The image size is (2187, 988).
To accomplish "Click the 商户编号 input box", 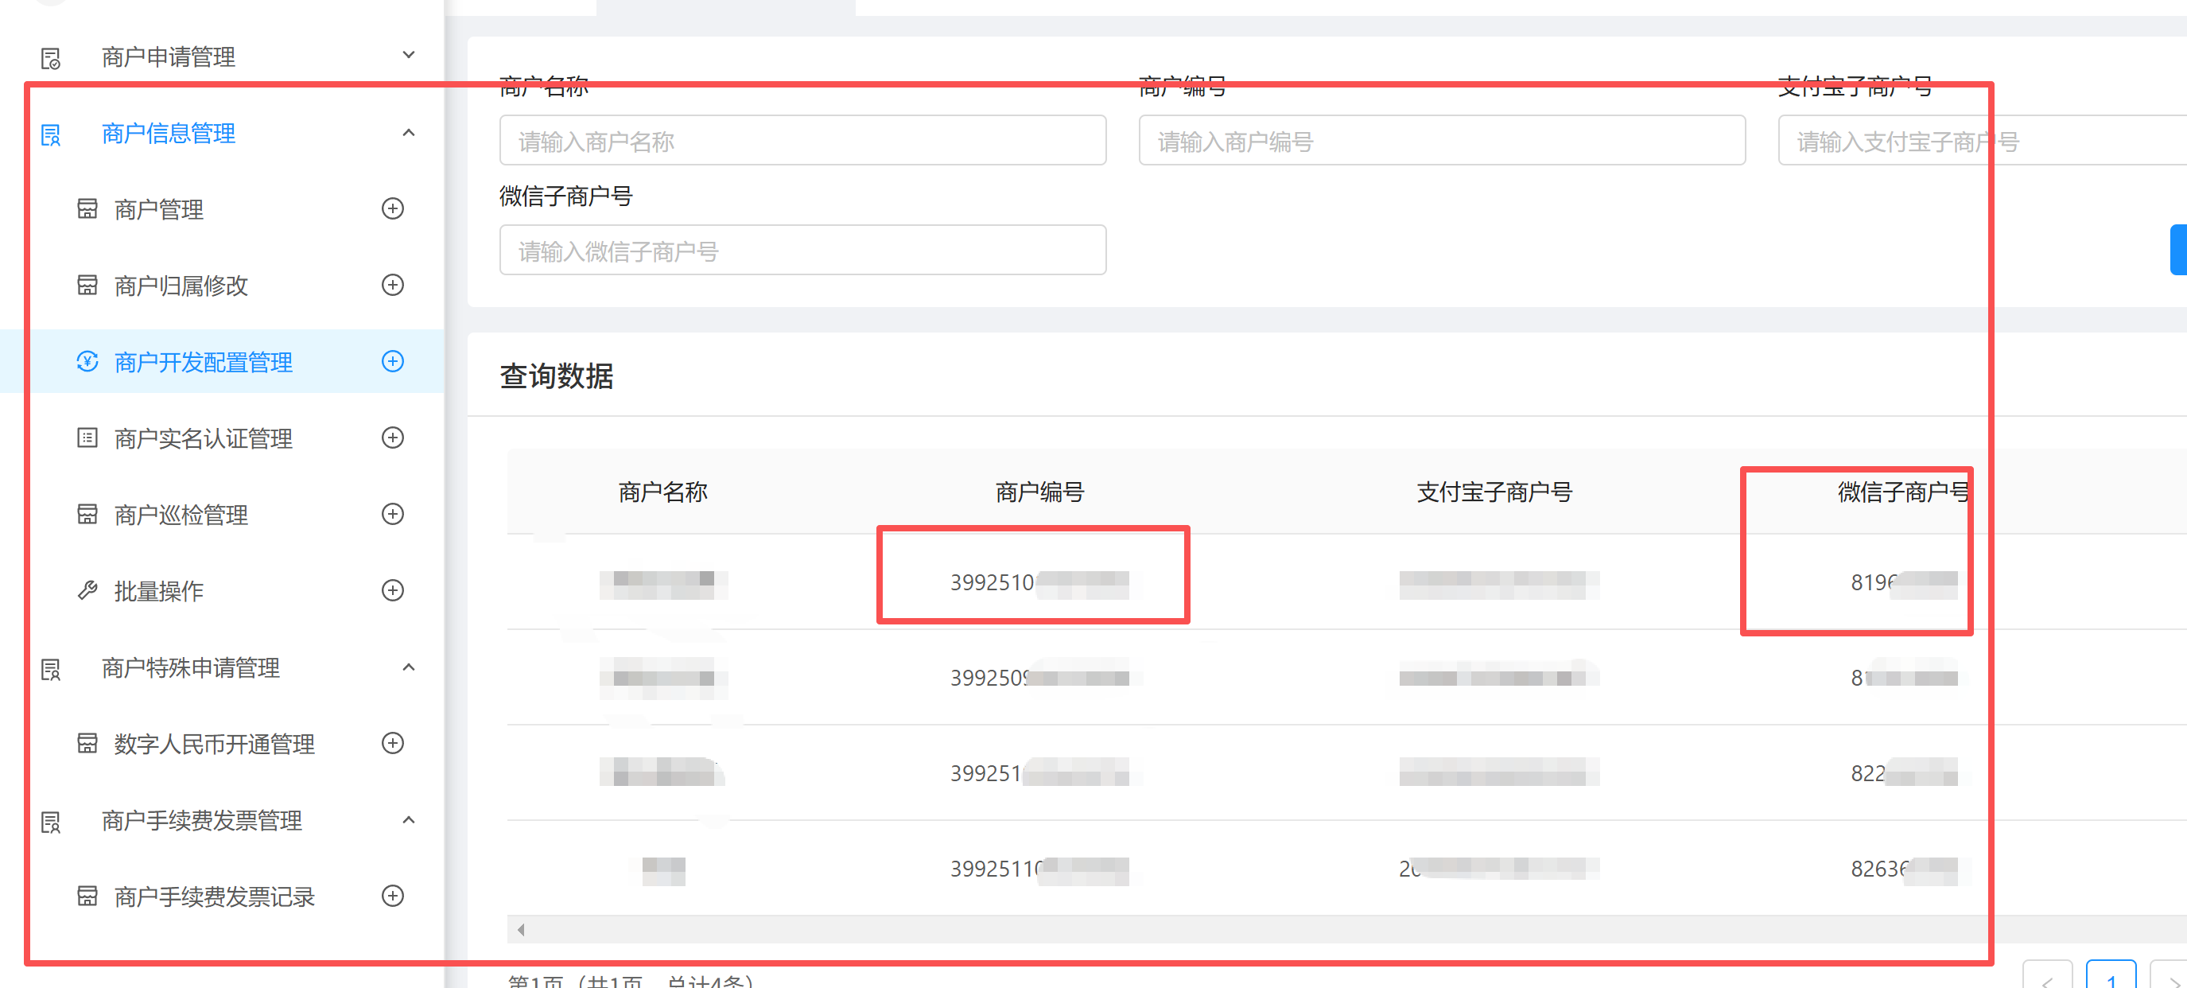I will pyautogui.click(x=1441, y=141).
